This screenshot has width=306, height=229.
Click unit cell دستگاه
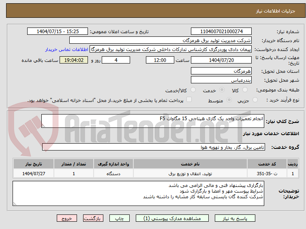[x=113, y=174]
